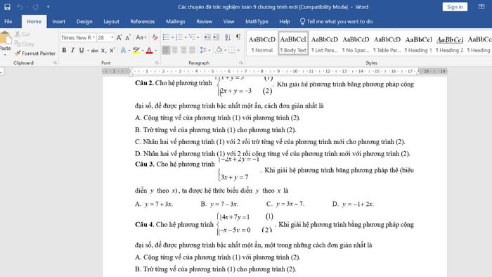Viewport: 492px width, 277px height.
Task: Click the Text Effects glowing A icon
Action: point(123,50)
